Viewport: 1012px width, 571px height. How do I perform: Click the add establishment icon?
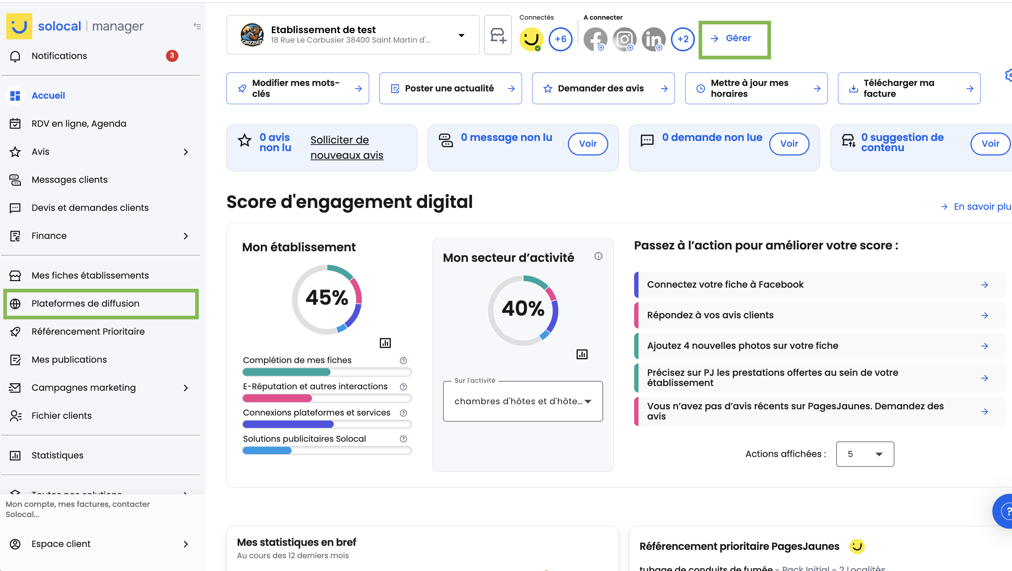498,35
